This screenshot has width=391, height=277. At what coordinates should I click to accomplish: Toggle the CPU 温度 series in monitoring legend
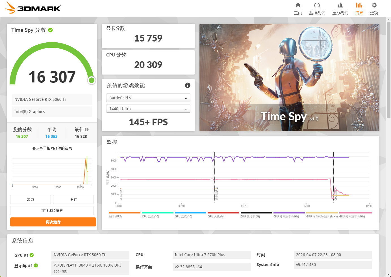pos(157,213)
